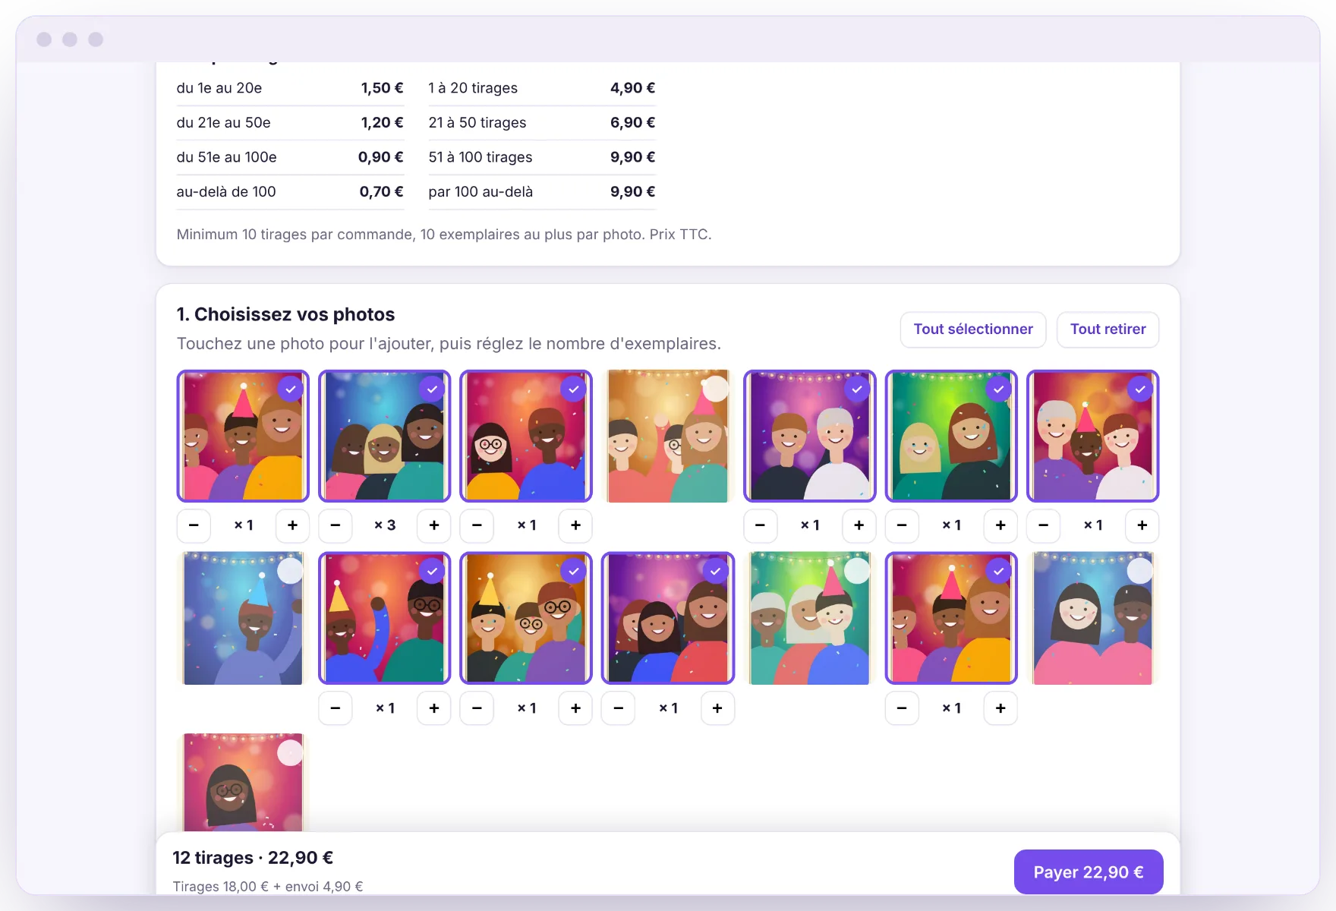Click minus under fourth photo of second row
The image size is (1336, 911).
tap(619, 708)
